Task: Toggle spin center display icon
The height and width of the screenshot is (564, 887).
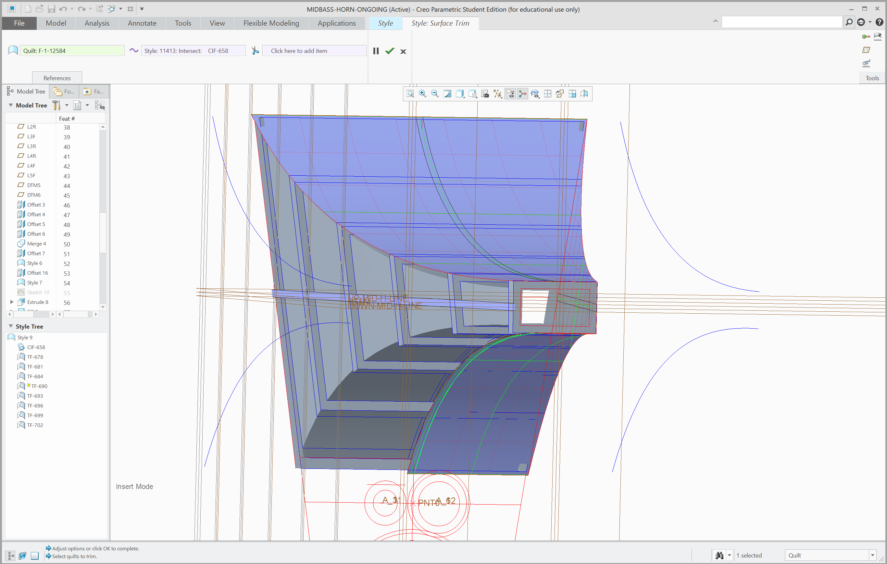Action: 522,94
